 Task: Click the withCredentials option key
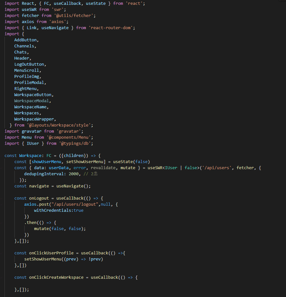53,210
